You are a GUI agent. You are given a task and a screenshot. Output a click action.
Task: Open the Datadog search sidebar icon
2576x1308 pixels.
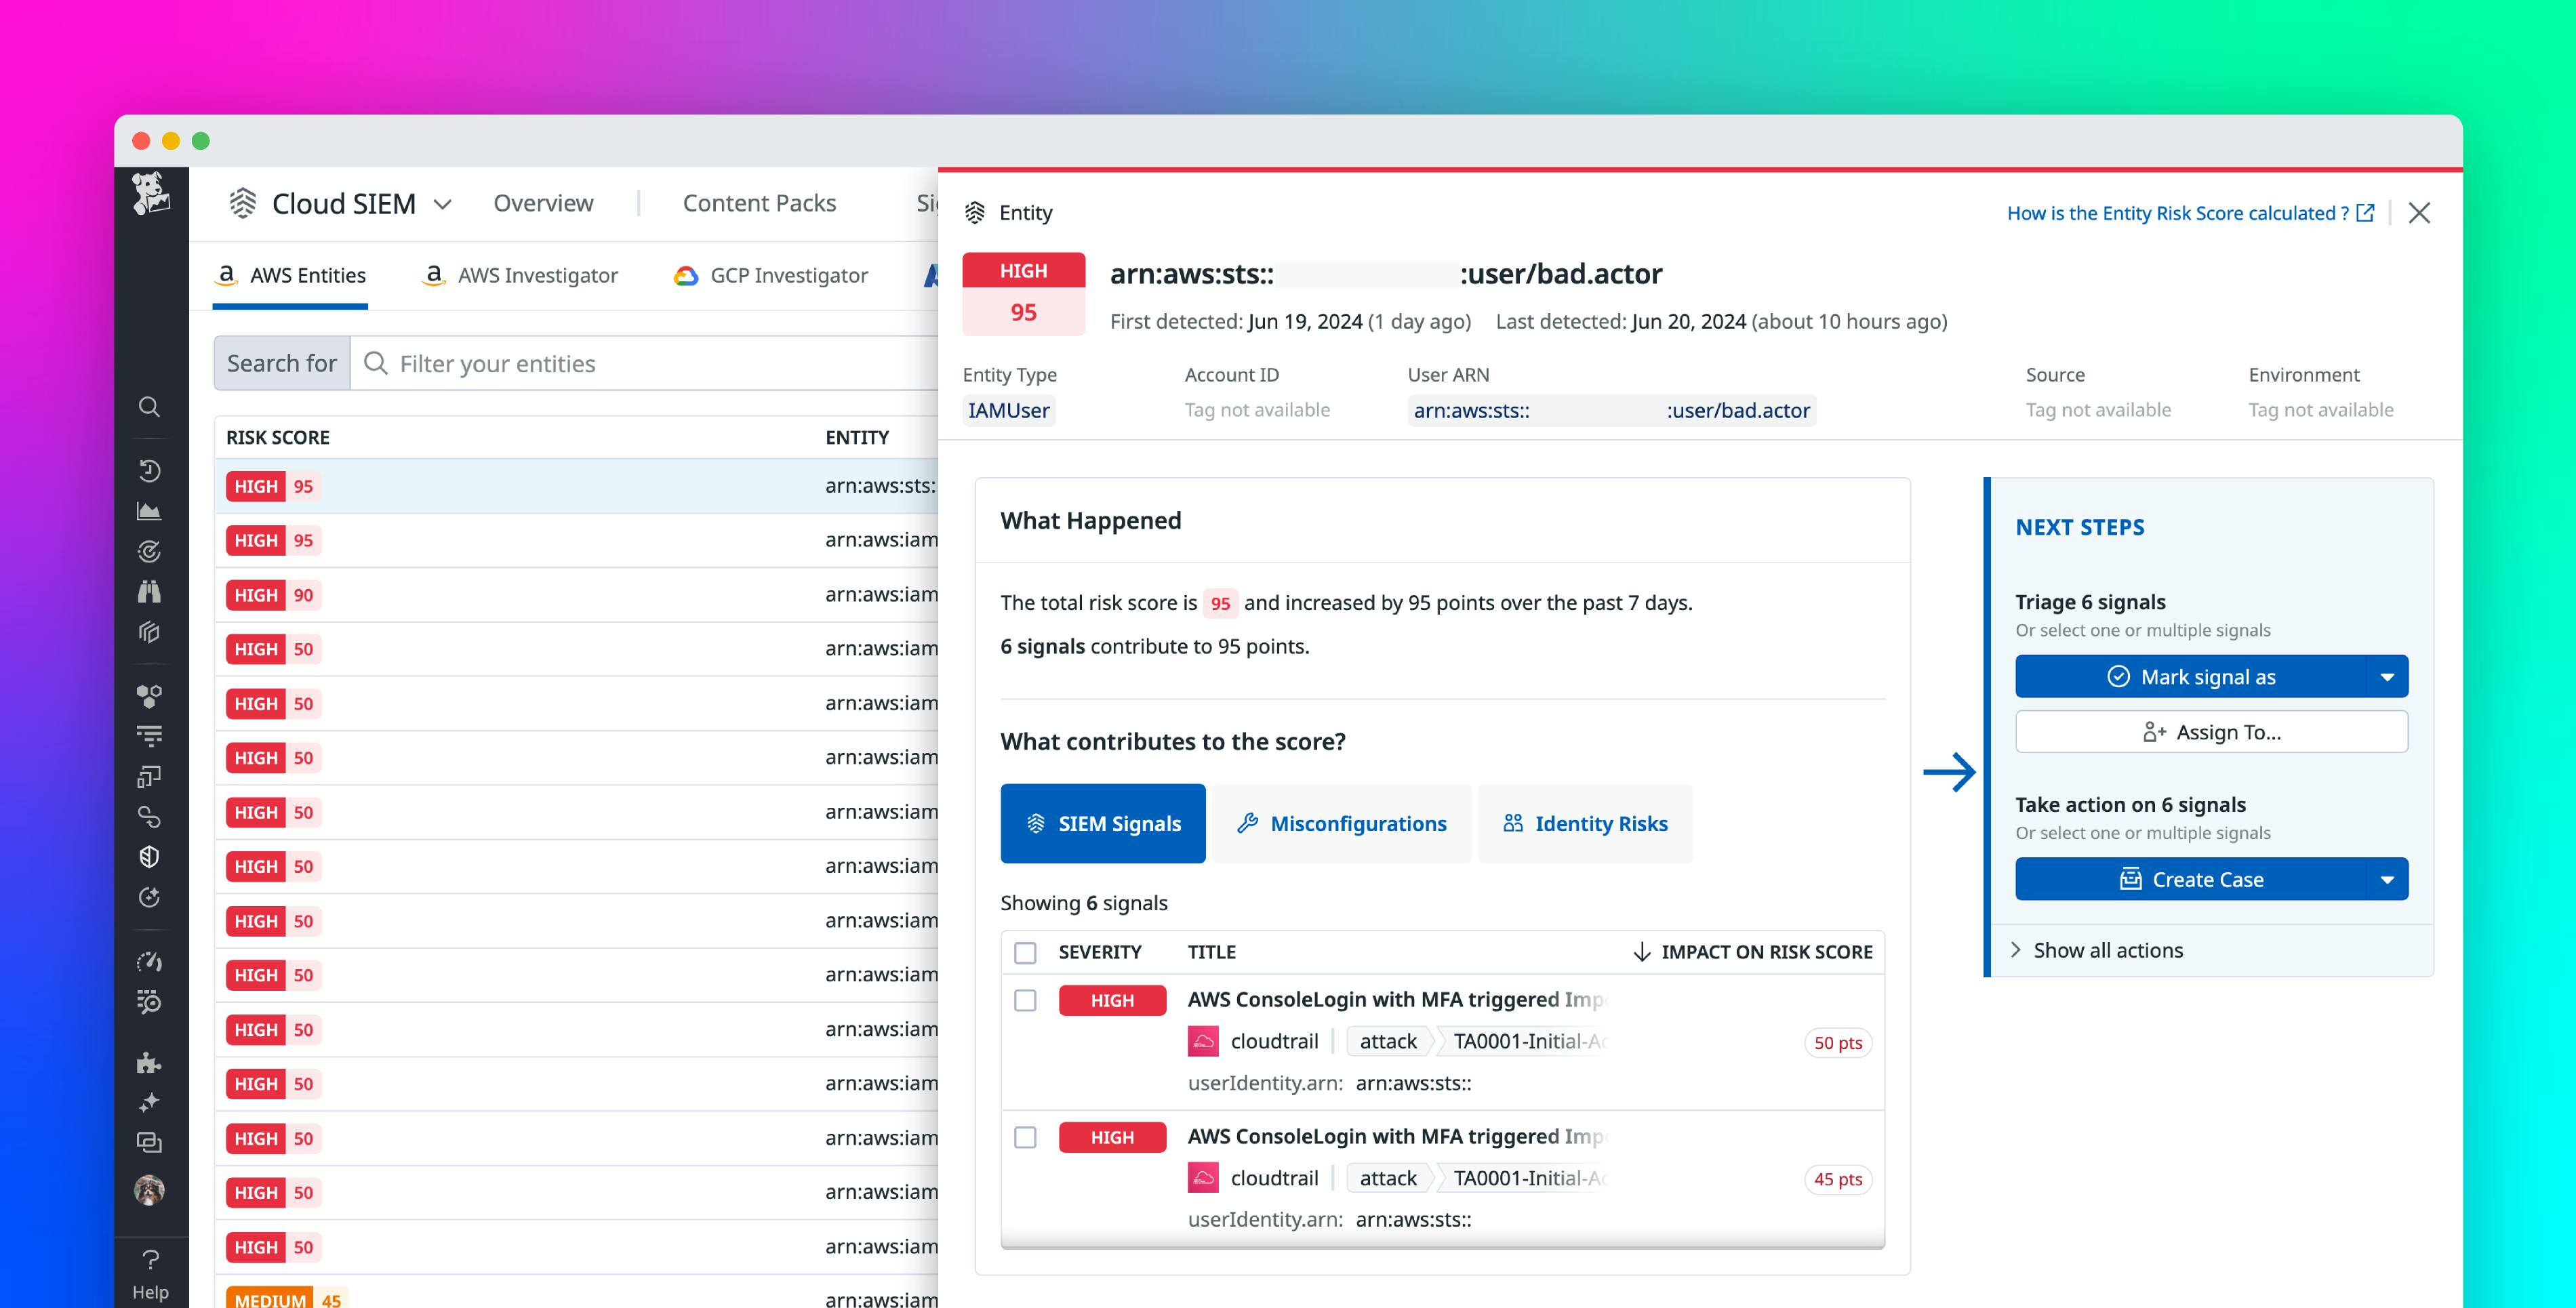(150, 406)
